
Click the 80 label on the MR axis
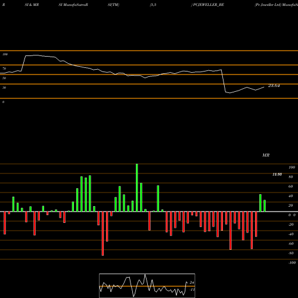pyautogui.click(x=291, y=177)
